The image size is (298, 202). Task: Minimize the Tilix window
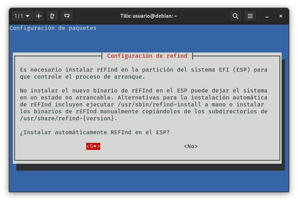tap(267, 16)
